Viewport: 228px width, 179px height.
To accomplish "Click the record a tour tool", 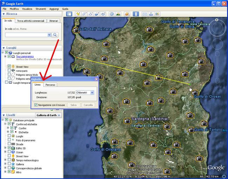I will [x=103, y=14].
